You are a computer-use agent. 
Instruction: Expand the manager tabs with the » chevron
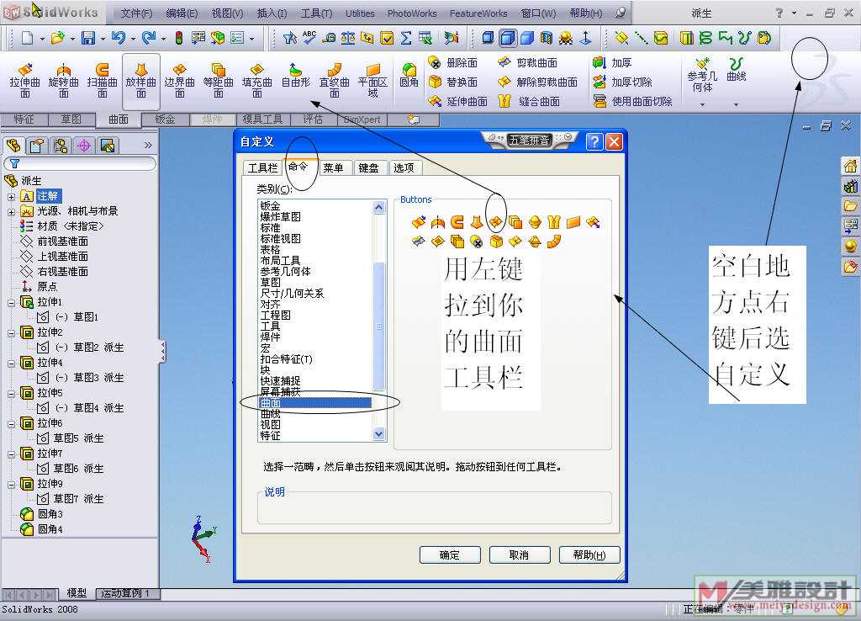tap(148, 145)
